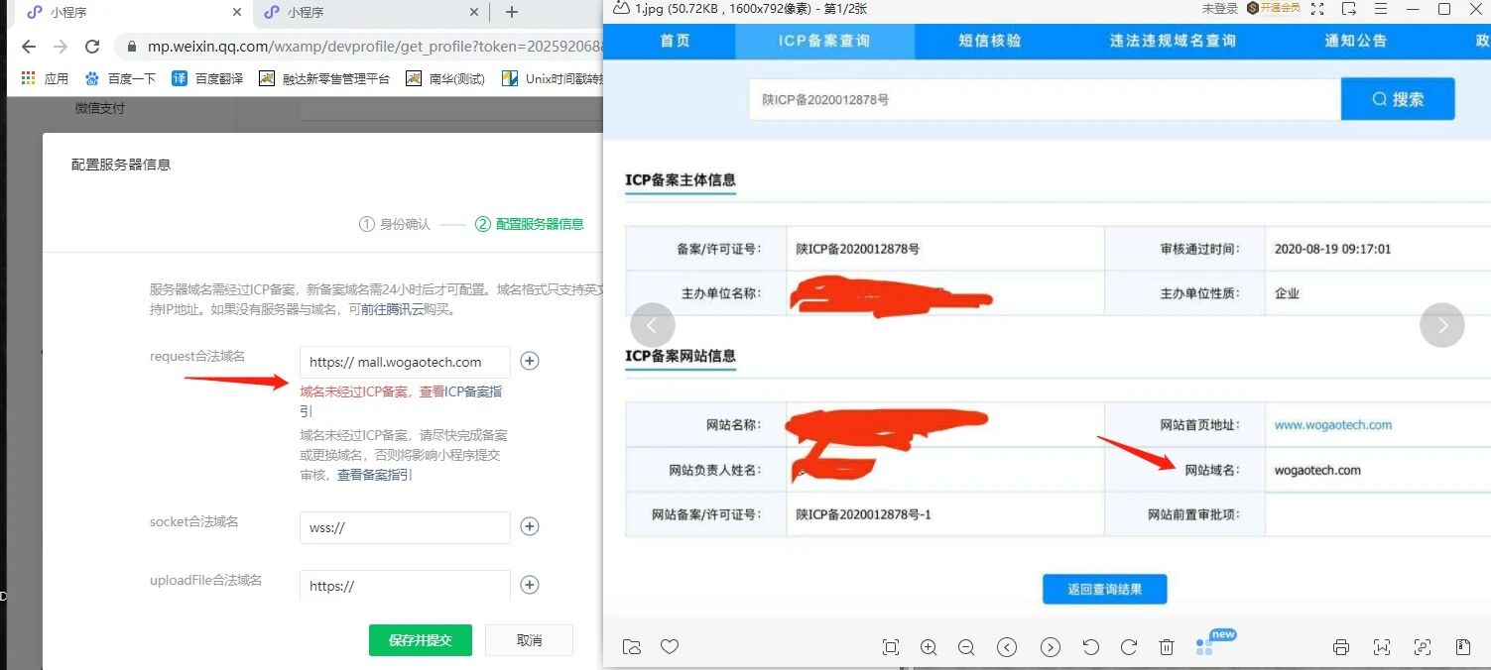Click the export icon in viewer title bar
Screen dimensions: 1491x670
(1348, 9)
